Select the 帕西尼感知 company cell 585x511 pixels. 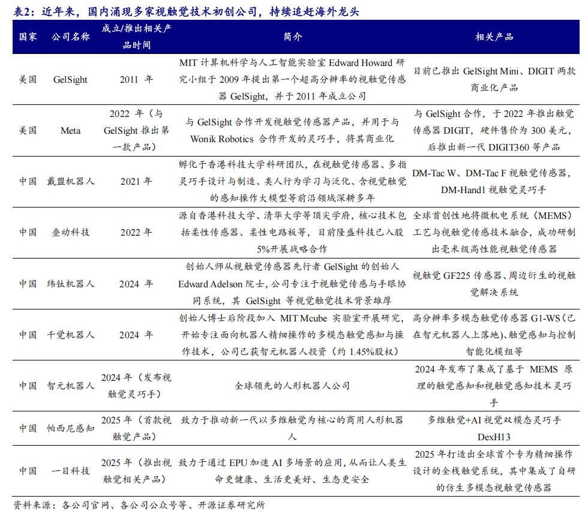(70, 428)
